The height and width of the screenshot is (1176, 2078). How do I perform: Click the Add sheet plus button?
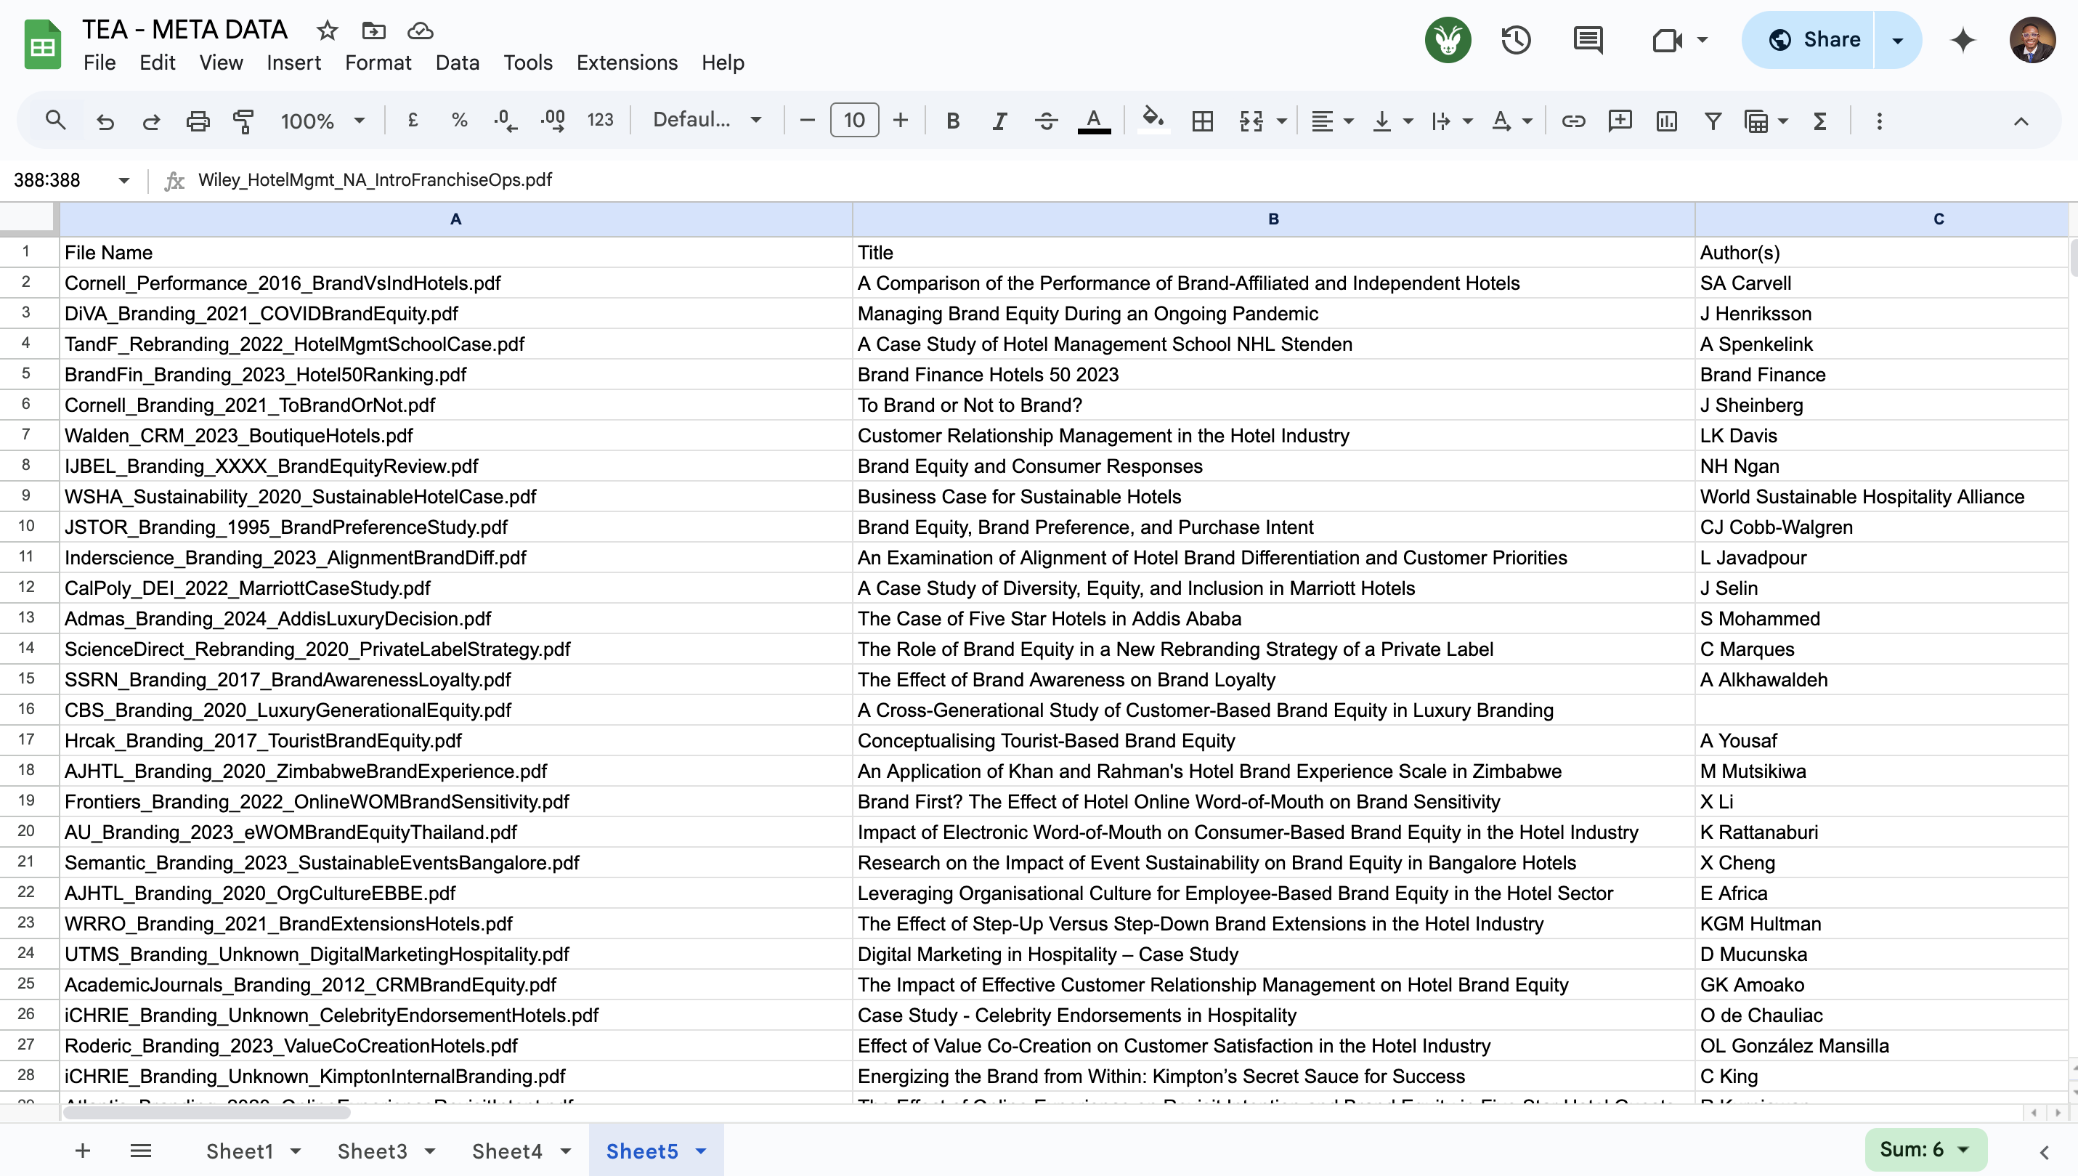[x=82, y=1151]
